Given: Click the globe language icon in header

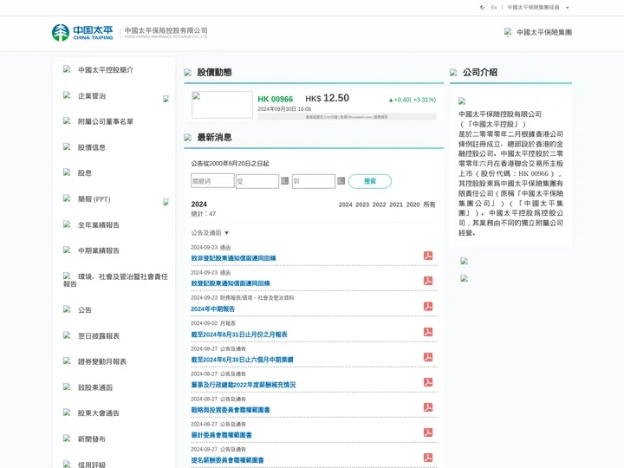Looking at the screenshot, I should (x=483, y=8).
